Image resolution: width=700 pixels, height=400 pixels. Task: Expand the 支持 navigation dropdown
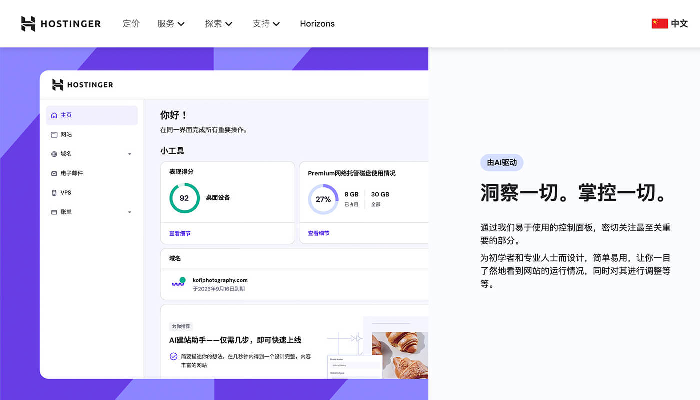(x=266, y=23)
